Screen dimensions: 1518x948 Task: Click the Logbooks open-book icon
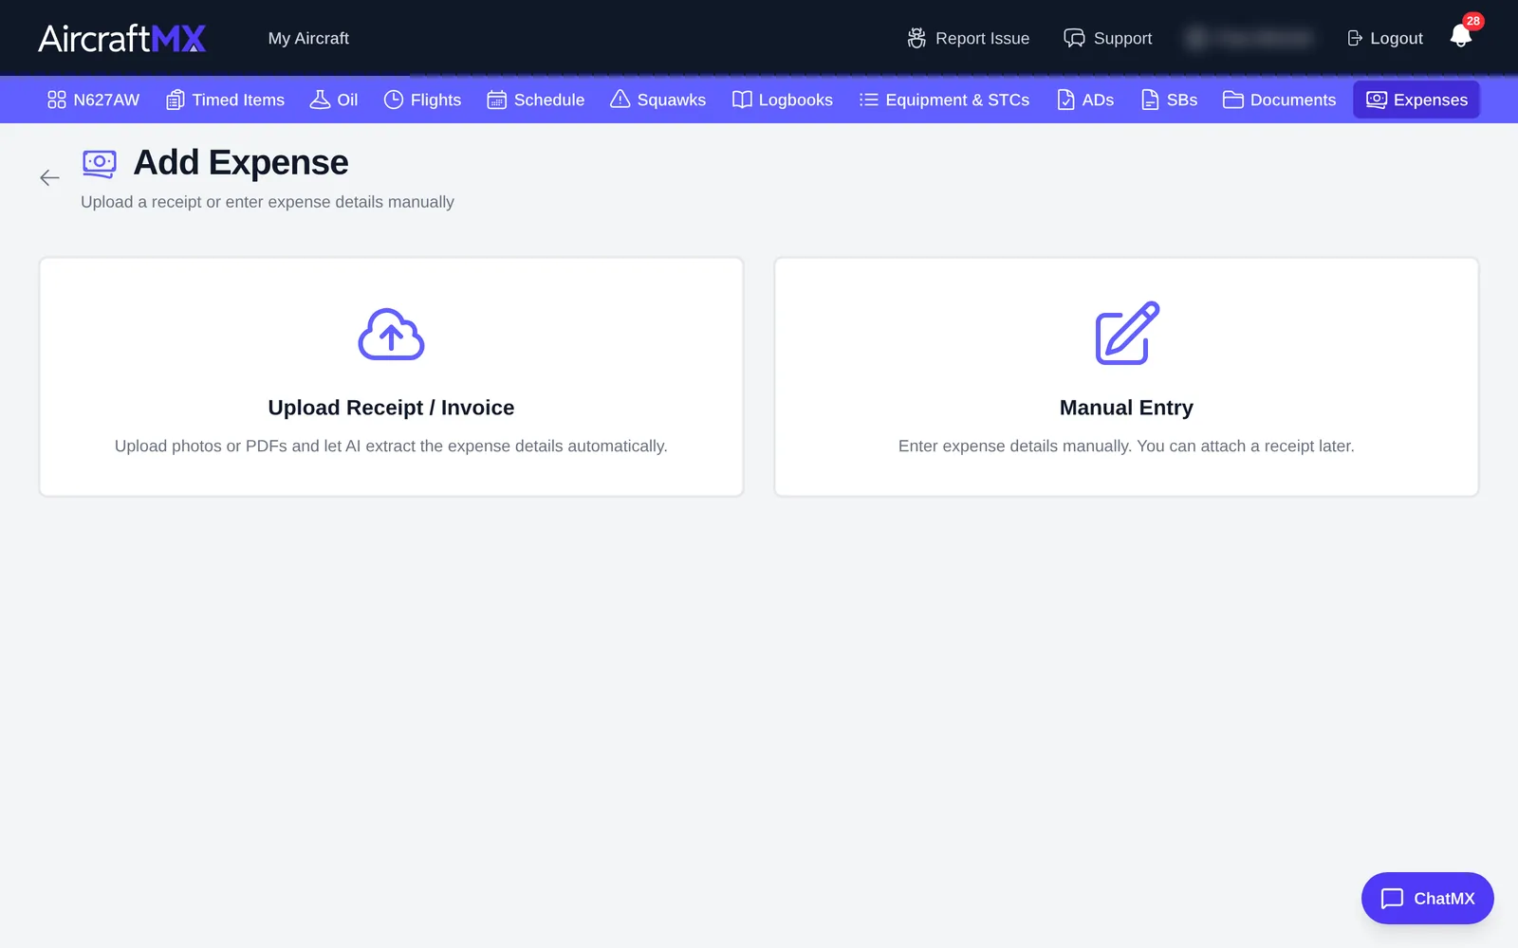pyautogui.click(x=742, y=100)
